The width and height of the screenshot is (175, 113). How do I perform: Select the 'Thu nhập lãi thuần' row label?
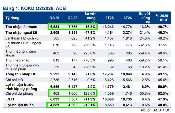click(x=21, y=27)
